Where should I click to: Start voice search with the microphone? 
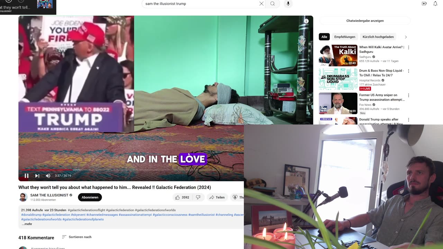pyautogui.click(x=288, y=3)
